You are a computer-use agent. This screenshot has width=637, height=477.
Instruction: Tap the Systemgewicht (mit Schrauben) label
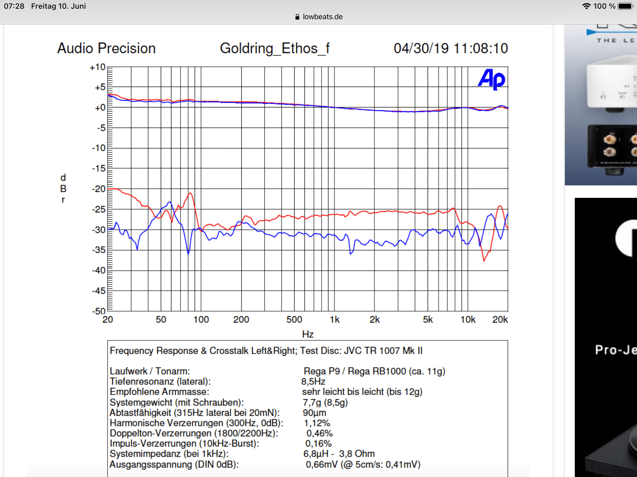(x=177, y=402)
